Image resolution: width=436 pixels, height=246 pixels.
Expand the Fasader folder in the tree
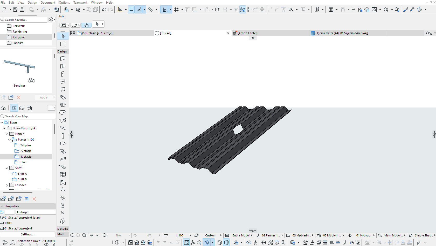coord(7,185)
